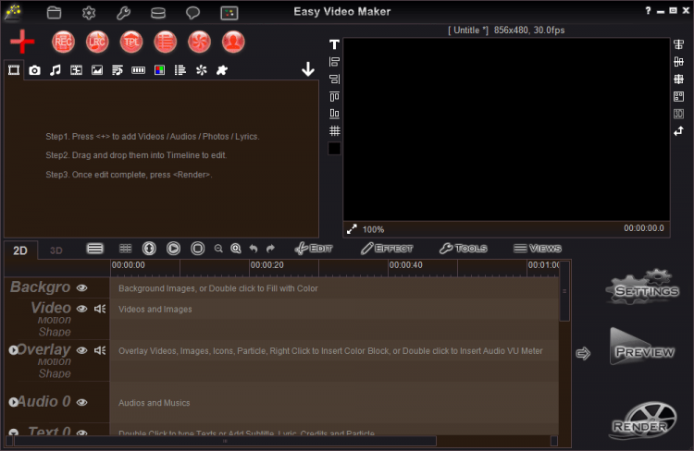Toggle Overlay track visibility eye
Image resolution: width=694 pixels, height=451 pixels.
point(81,350)
